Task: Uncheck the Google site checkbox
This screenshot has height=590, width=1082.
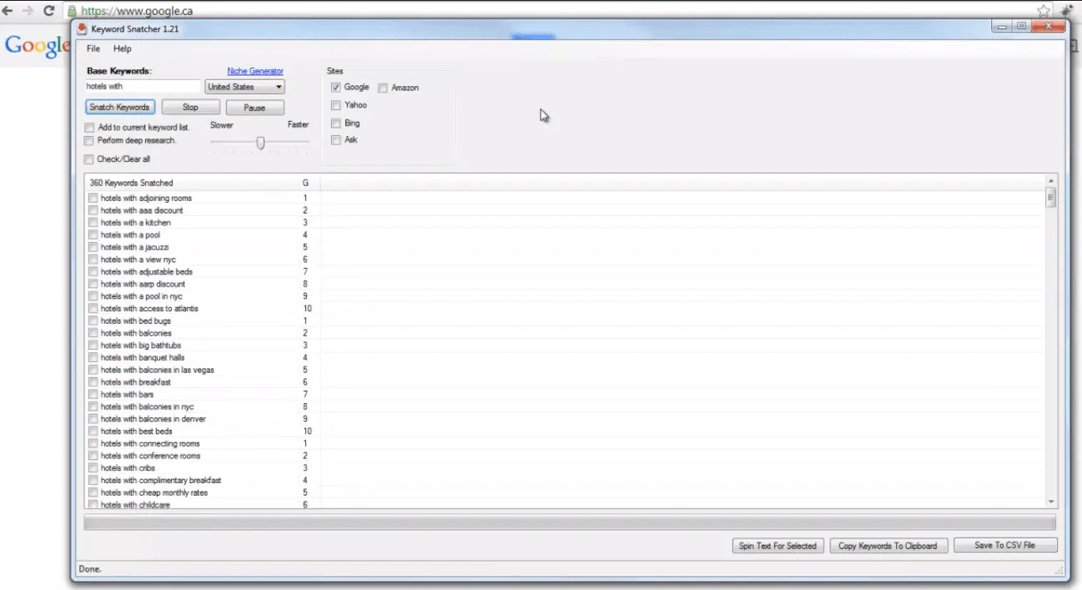Action: pos(336,87)
